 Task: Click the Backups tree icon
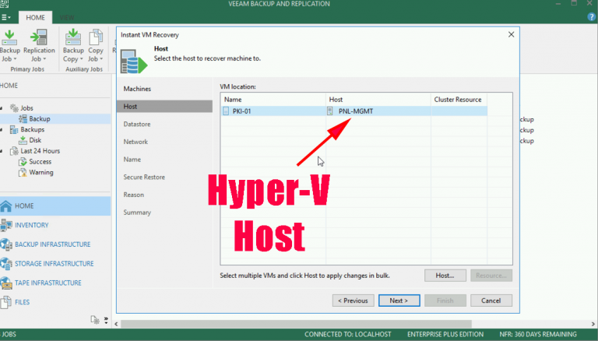click(x=14, y=130)
